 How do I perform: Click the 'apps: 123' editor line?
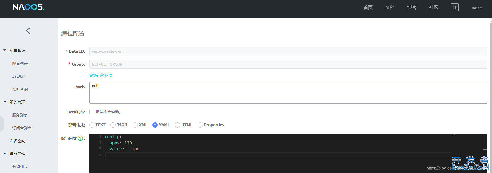tap(121, 143)
